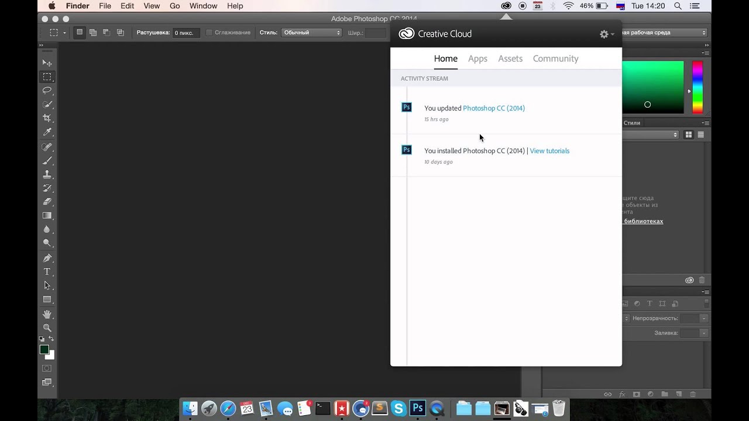The width and height of the screenshot is (749, 421).
Task: Click the Quick Mask mode icon
Action: tap(47, 368)
